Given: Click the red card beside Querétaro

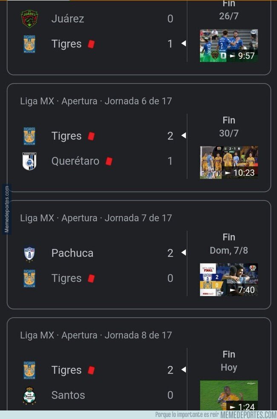Looking at the screenshot, I should pos(109,161).
